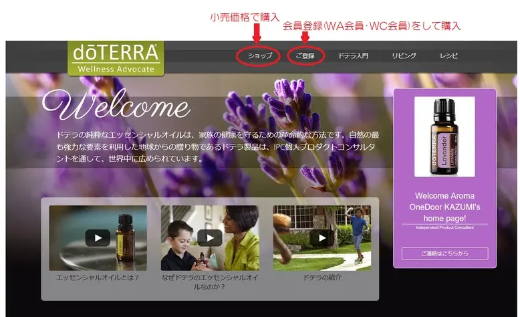This screenshot has height=317, width=520.
Task: Click the なぜドテラのエッセンシャルオイルなのか？ caption
Action: (x=210, y=282)
